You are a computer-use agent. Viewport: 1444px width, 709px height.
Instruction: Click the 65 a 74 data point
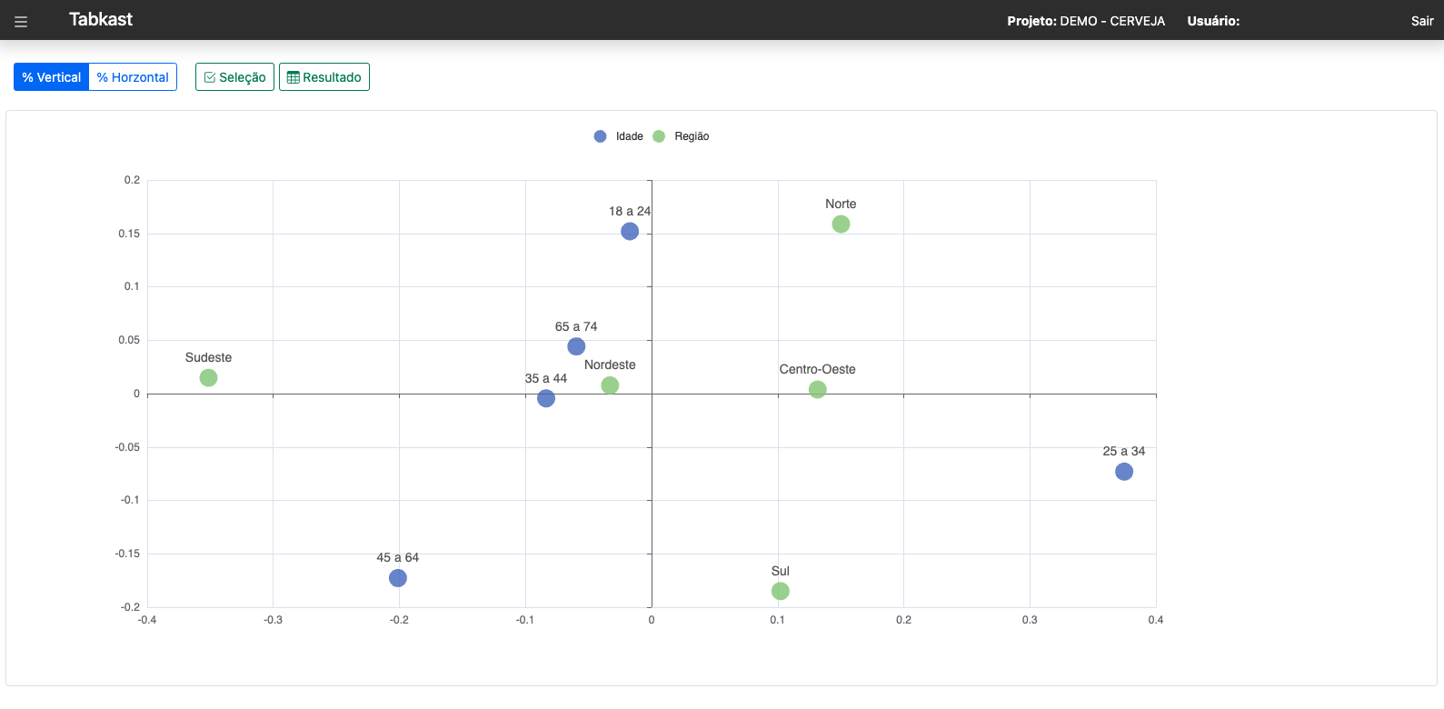(576, 346)
